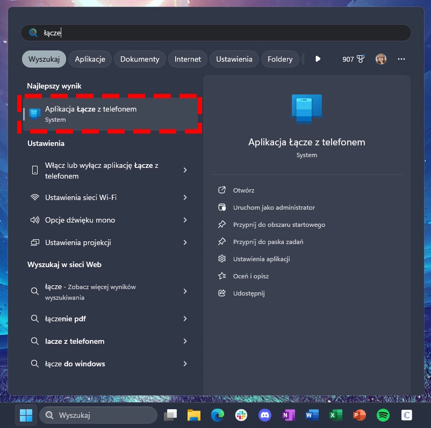This screenshot has height=428, width=431.
Task: Open Spotify from the taskbar
Action: click(383, 415)
